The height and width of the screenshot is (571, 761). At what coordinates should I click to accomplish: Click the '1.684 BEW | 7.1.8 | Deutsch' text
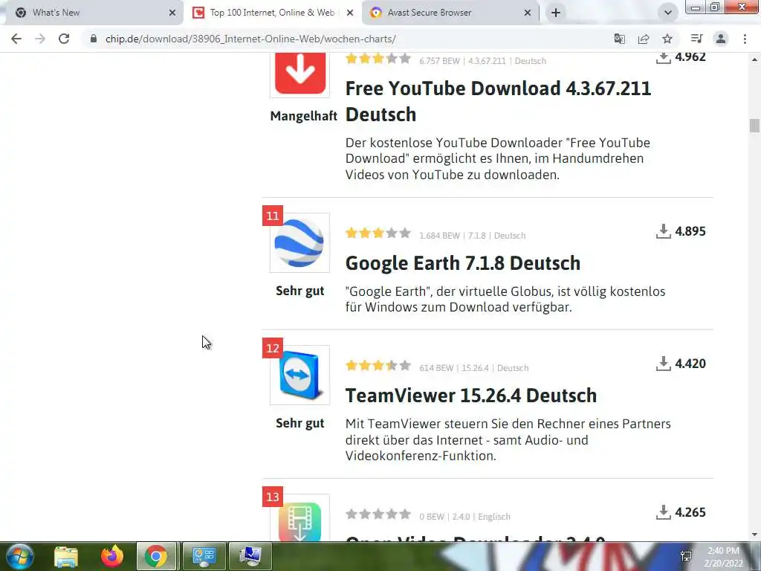(x=472, y=236)
